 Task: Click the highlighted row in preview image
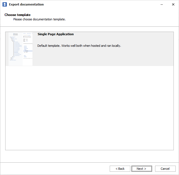click(27, 51)
